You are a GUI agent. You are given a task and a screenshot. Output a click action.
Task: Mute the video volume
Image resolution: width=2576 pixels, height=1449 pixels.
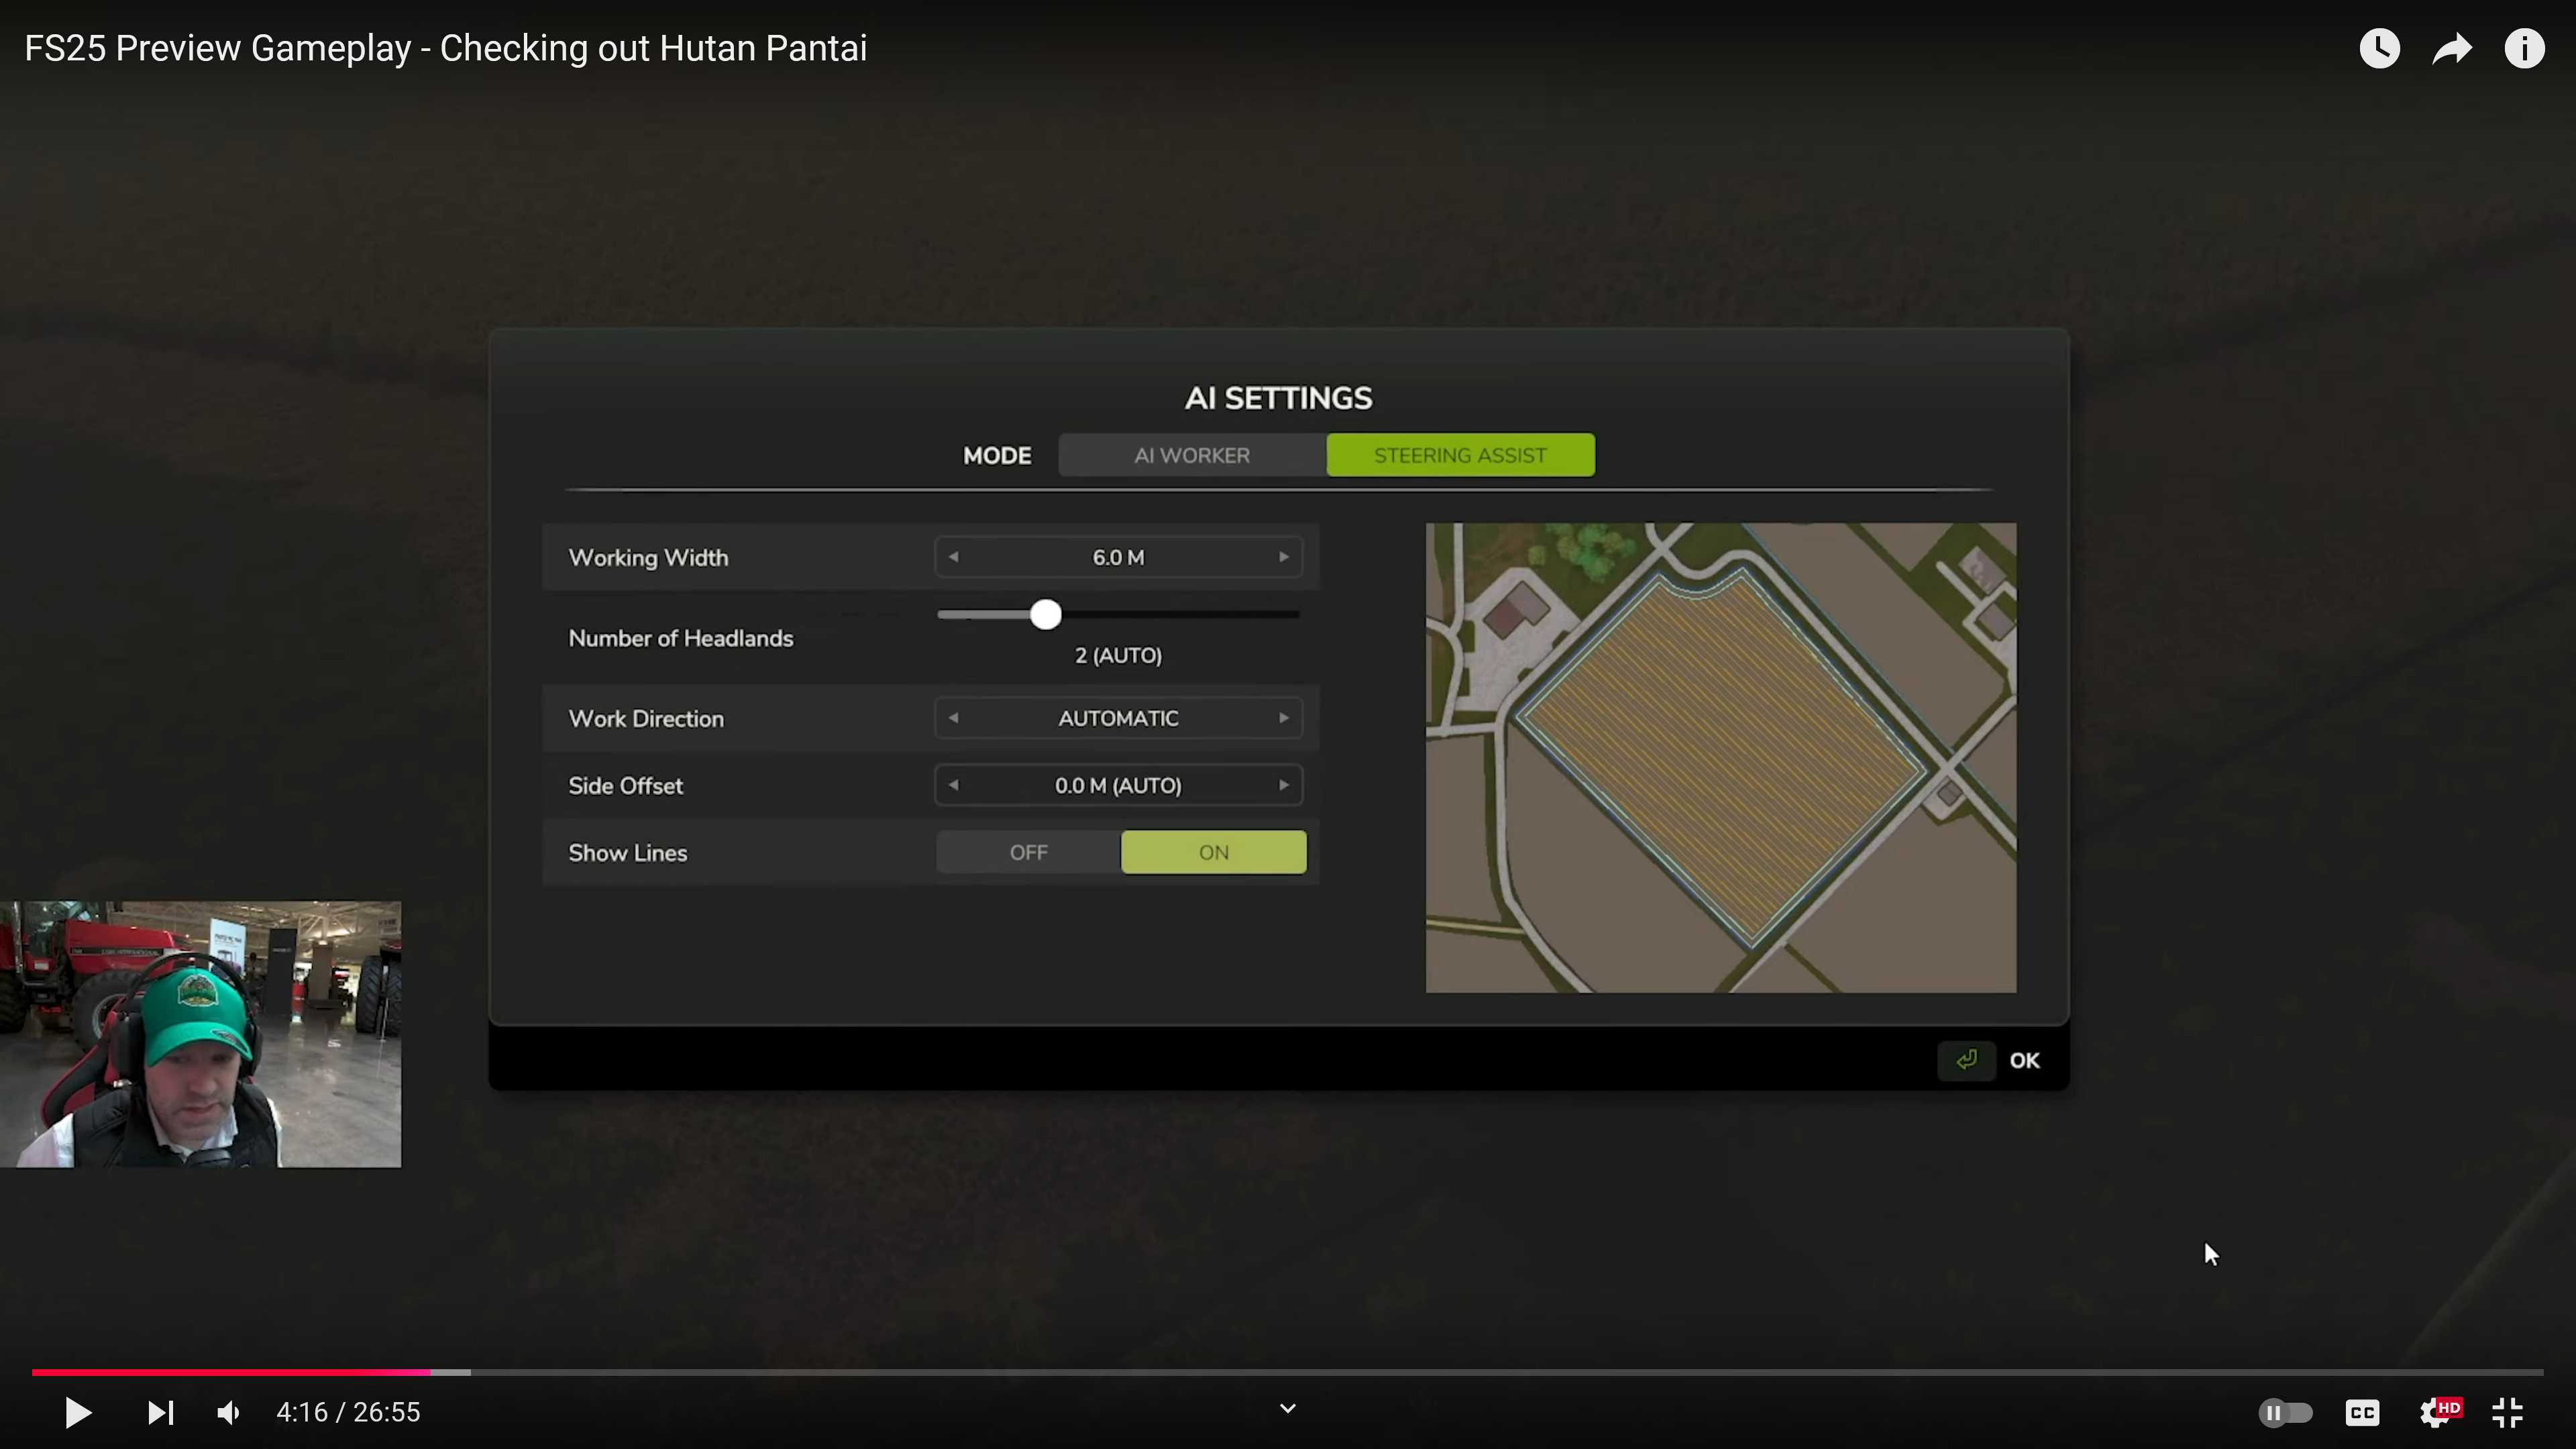[229, 1412]
